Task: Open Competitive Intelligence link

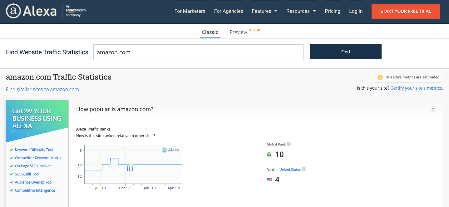Action: (x=35, y=190)
